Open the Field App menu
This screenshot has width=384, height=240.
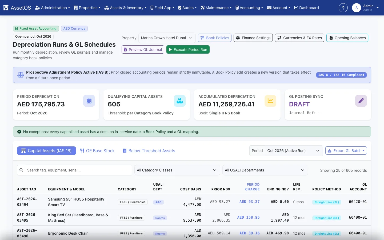click(x=162, y=8)
